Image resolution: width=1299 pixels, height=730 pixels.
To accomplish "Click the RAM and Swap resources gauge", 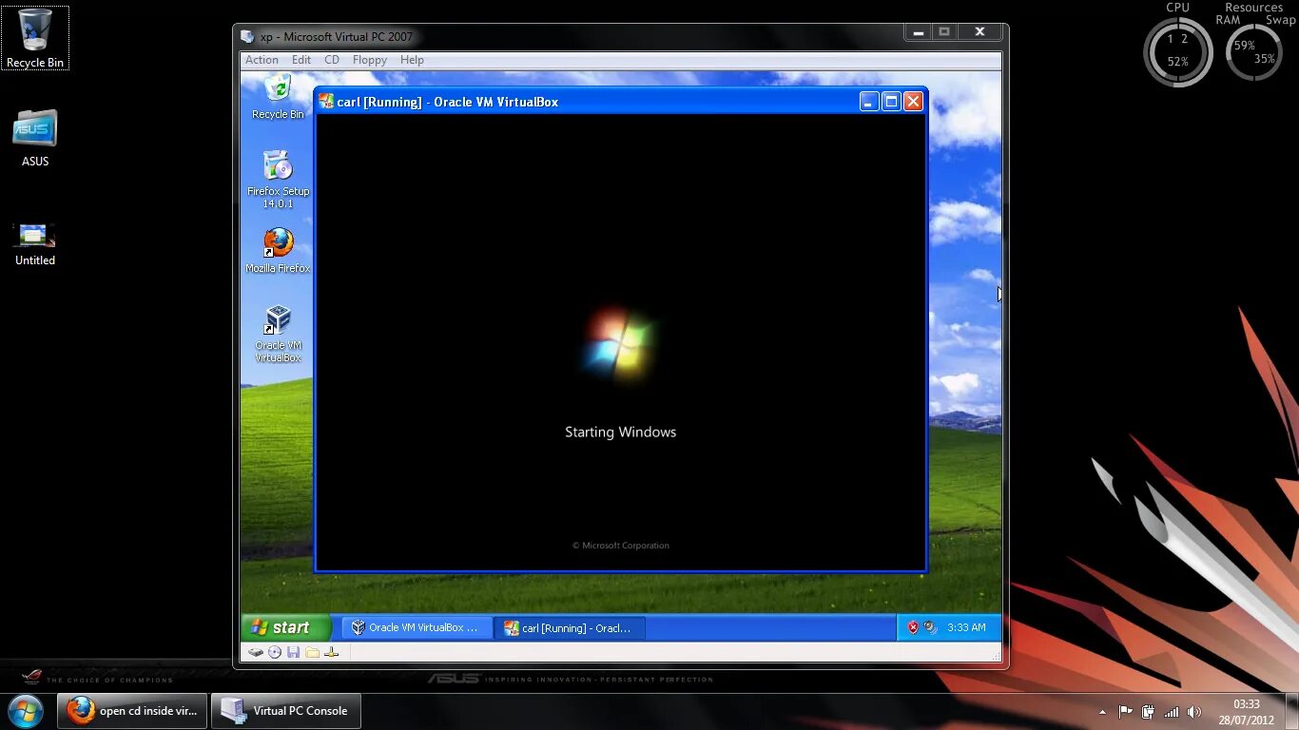I will pyautogui.click(x=1254, y=51).
